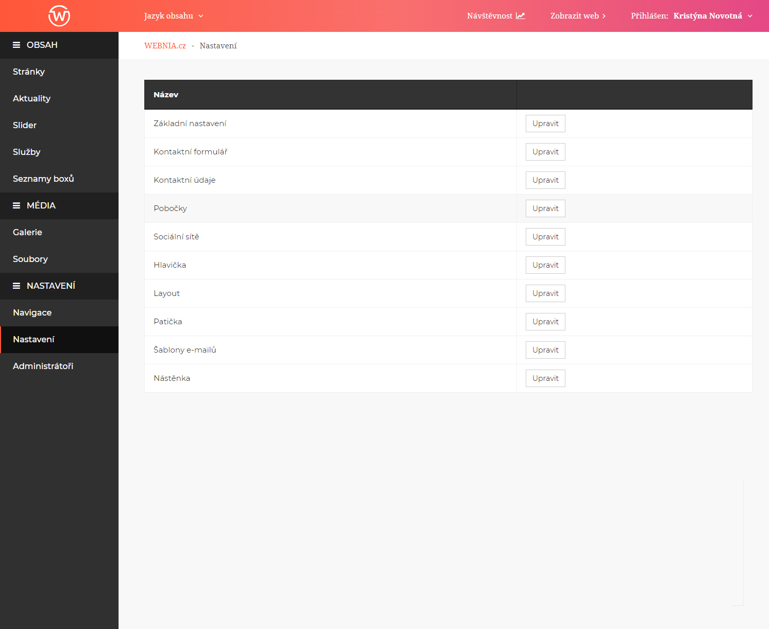Image resolution: width=769 pixels, height=629 pixels.
Task: Click the Layout row text
Action: 166,293
